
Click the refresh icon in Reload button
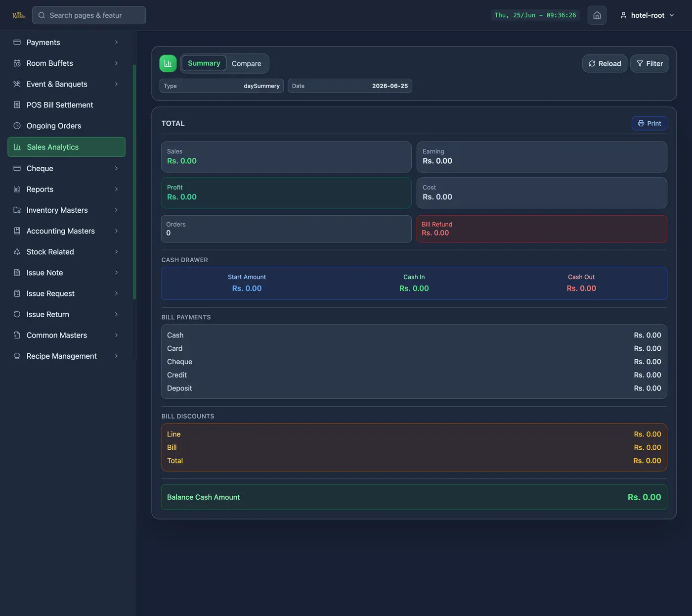592,63
